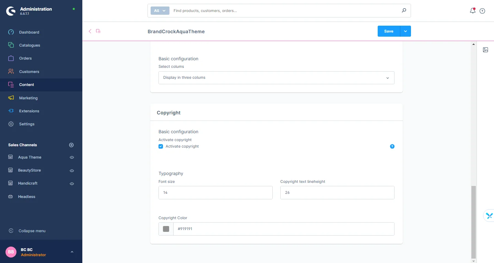Go to Extensions in sidebar
This screenshot has height=263, width=494.
pos(29,111)
